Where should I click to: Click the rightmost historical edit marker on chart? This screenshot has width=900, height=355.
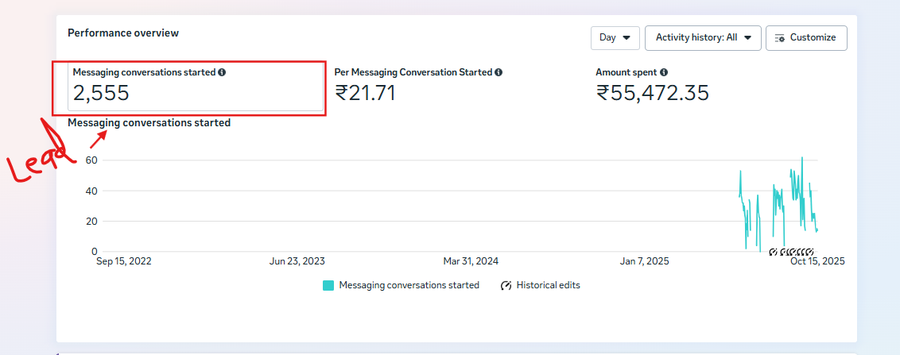[x=809, y=252]
